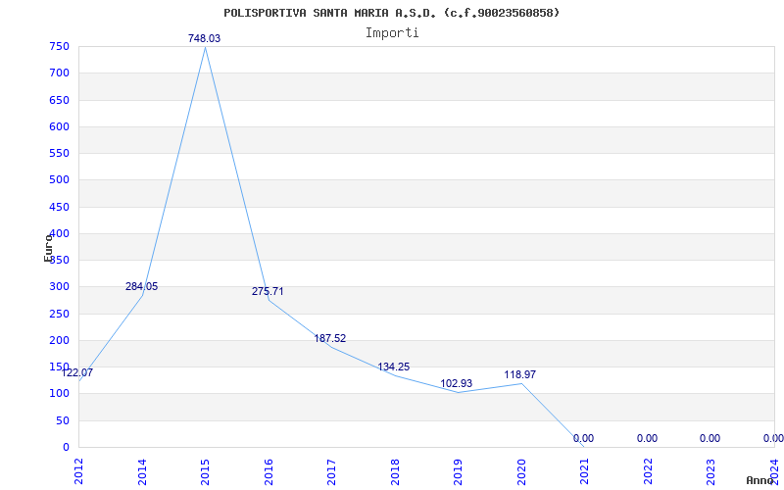Click the 102.93 data label
The height and width of the screenshot is (490, 784).
pos(456,383)
